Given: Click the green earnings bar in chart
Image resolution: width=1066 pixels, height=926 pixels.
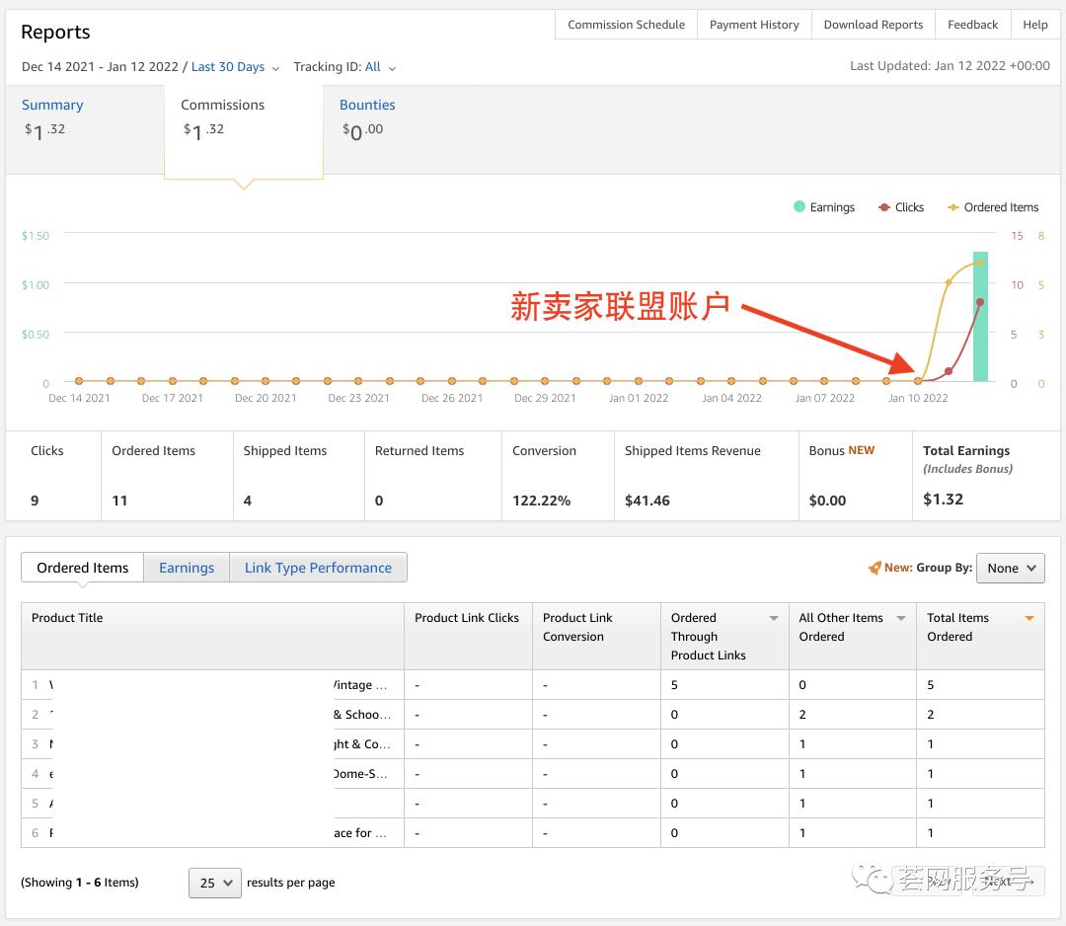Looking at the screenshot, I should tap(980, 316).
